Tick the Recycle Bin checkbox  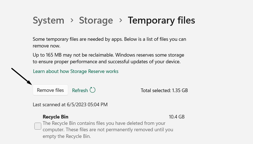[x=38, y=126]
